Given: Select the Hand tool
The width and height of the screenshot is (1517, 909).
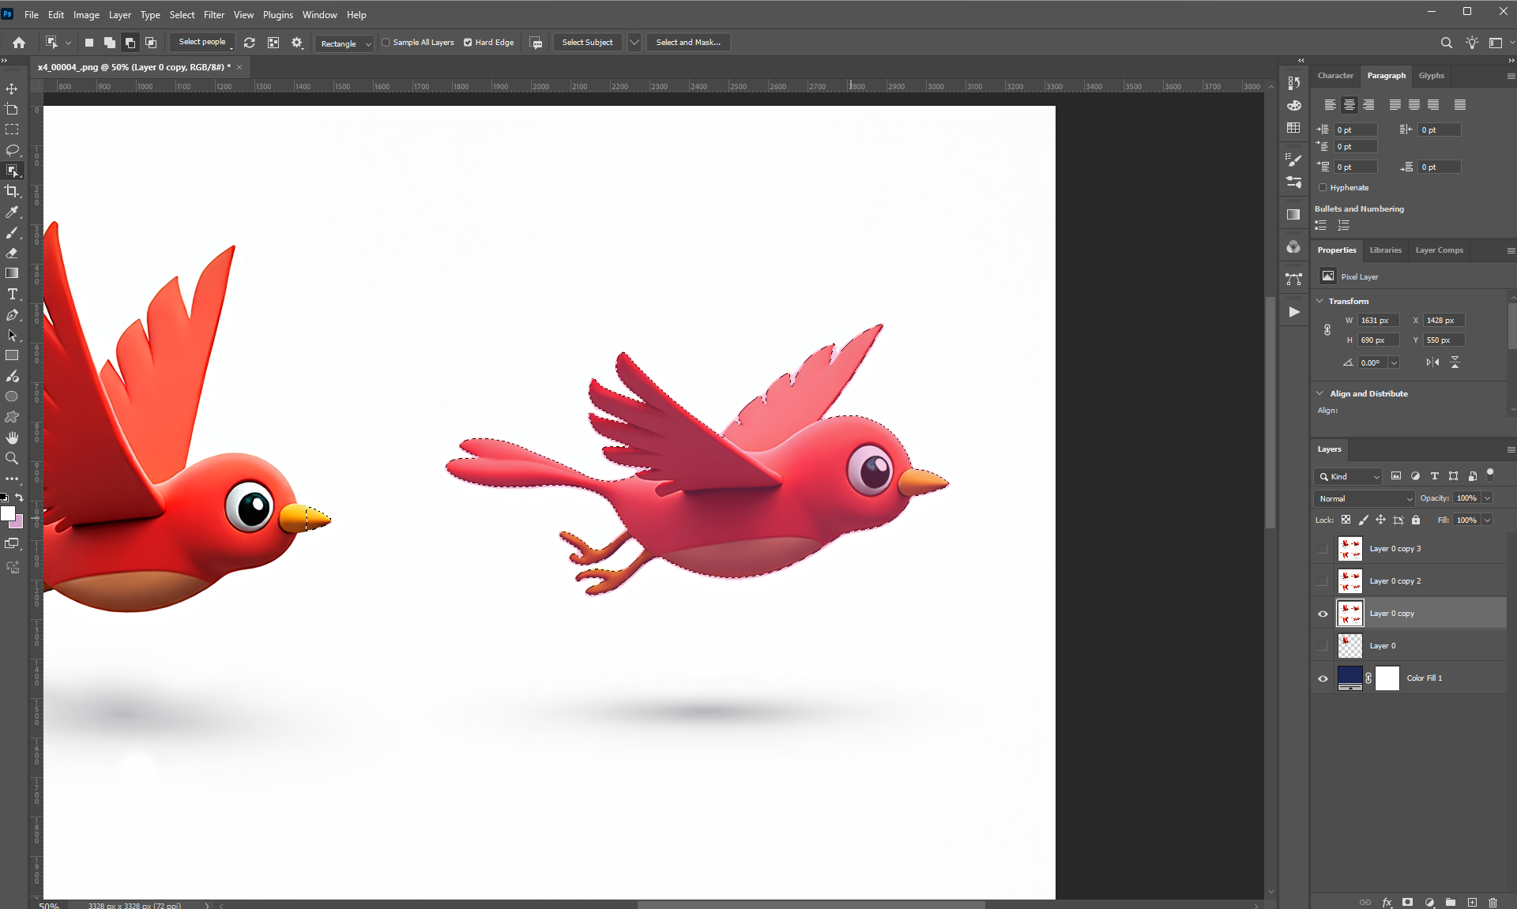Looking at the screenshot, I should coord(12,438).
